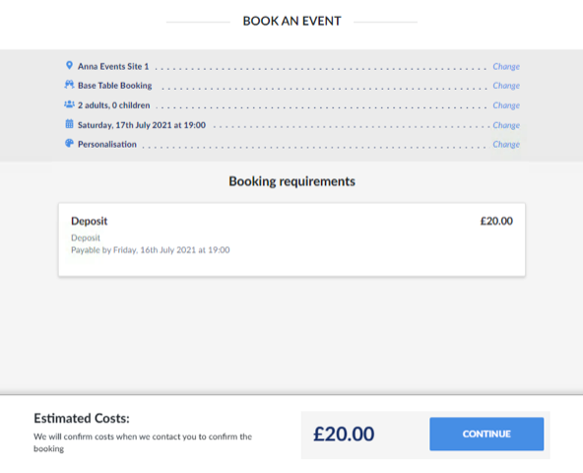Change the 2 adults, 0 children guests
Screen dimensions: 583x473
click(x=506, y=105)
